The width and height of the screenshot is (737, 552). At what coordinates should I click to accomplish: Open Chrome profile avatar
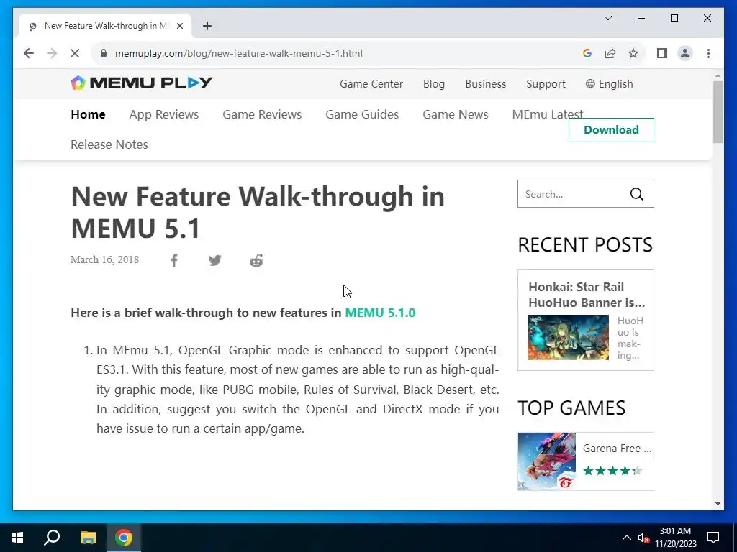[x=685, y=53]
